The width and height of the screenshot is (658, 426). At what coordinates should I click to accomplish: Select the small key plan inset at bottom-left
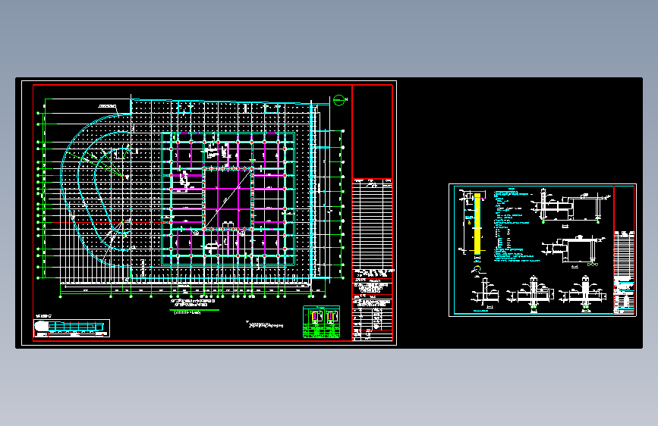tap(72, 328)
